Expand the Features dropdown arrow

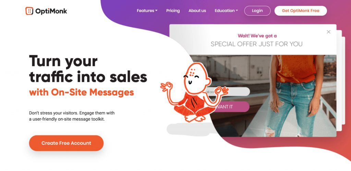point(156,11)
